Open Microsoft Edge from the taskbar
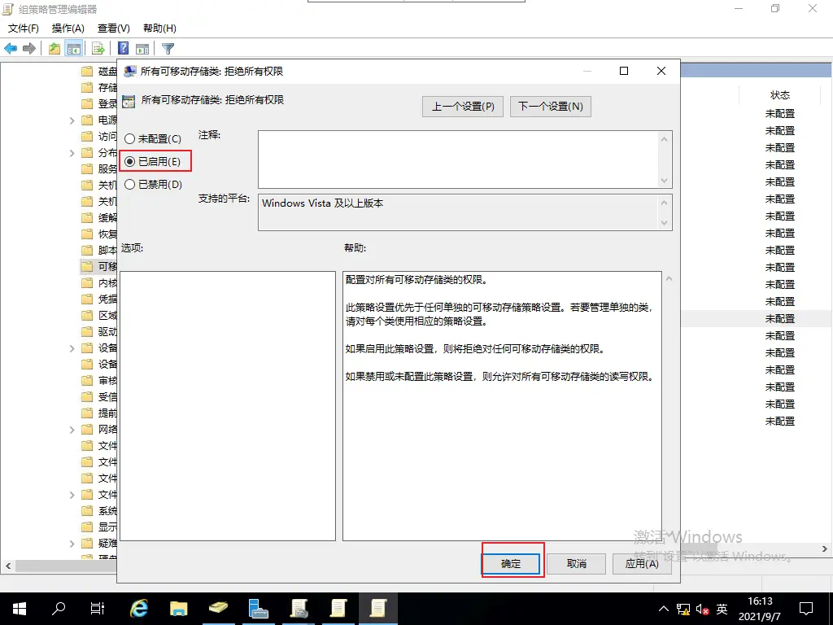This screenshot has height=625, width=833. click(x=138, y=608)
